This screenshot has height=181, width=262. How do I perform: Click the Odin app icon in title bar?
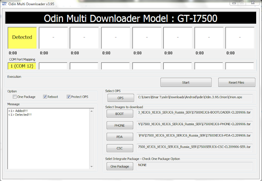(x=4, y=4)
